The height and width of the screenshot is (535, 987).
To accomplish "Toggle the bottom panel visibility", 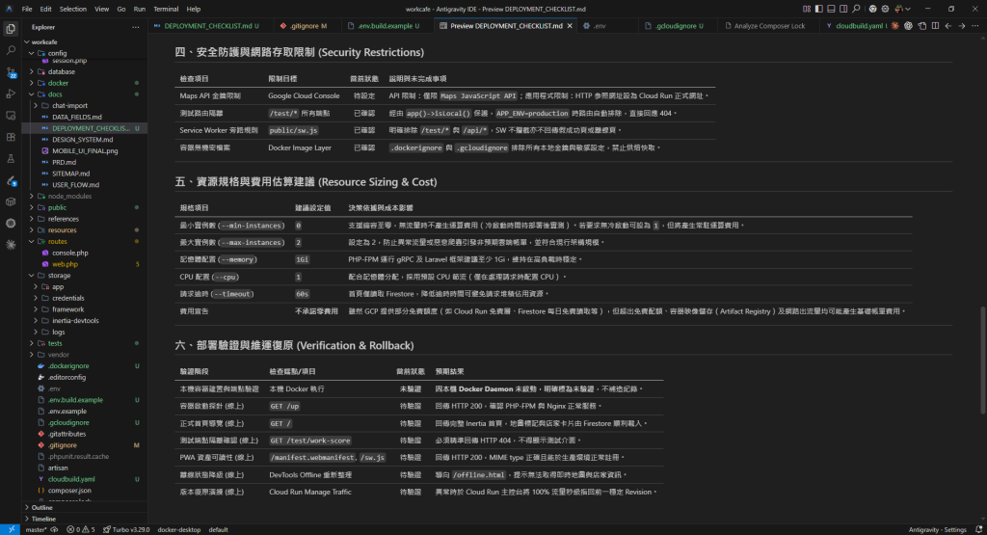I will (831, 9).
